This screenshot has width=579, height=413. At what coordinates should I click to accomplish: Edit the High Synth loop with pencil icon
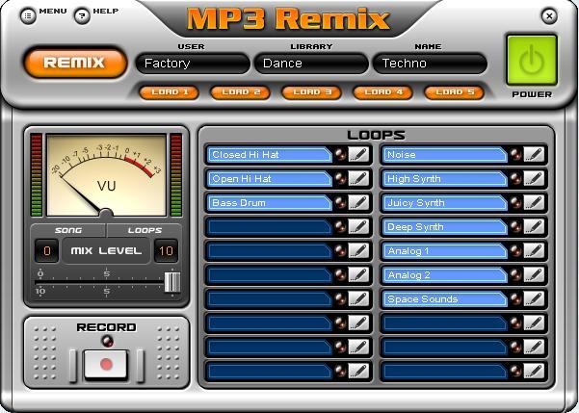pos(534,179)
